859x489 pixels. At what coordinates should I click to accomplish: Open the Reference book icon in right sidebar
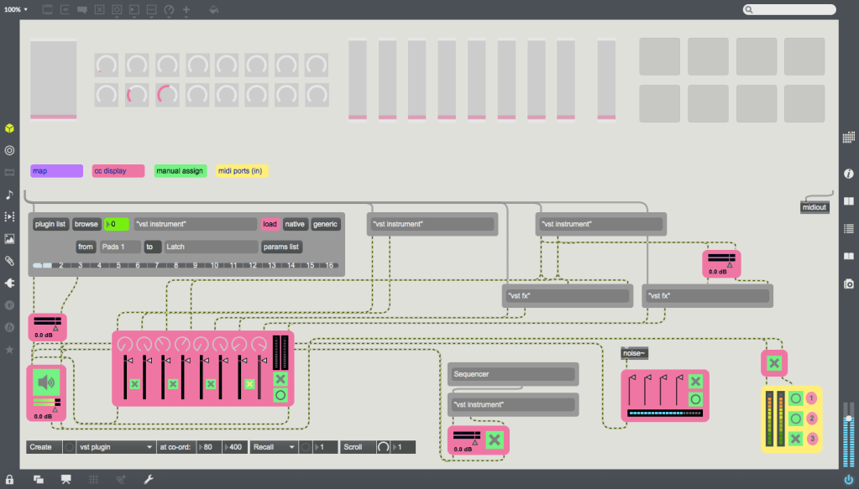point(848,255)
